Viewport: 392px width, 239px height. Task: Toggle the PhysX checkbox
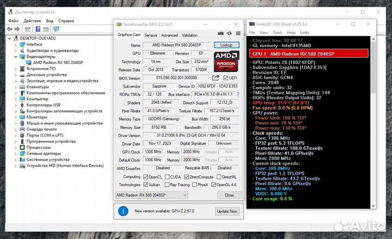[x=195, y=185]
